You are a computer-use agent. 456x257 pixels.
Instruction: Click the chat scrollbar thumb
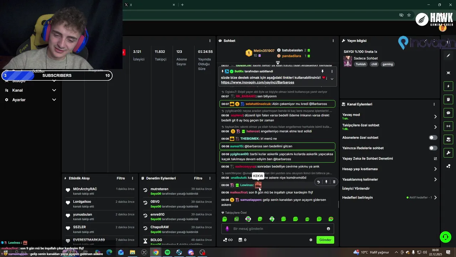pyautogui.click(x=338, y=205)
